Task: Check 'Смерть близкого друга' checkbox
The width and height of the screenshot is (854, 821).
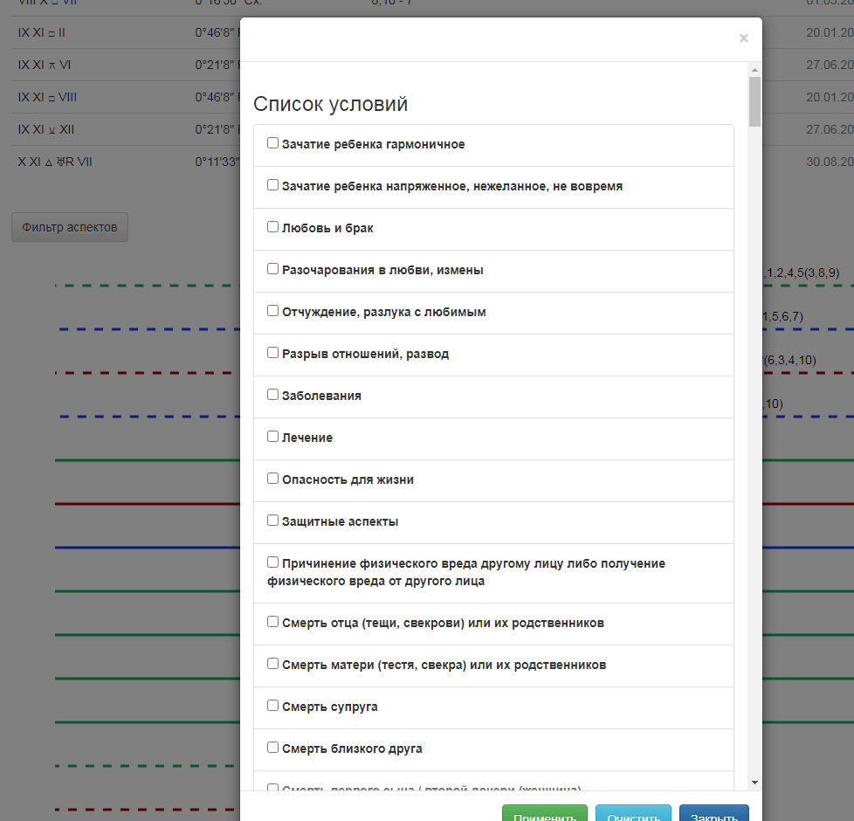Action: point(273,748)
